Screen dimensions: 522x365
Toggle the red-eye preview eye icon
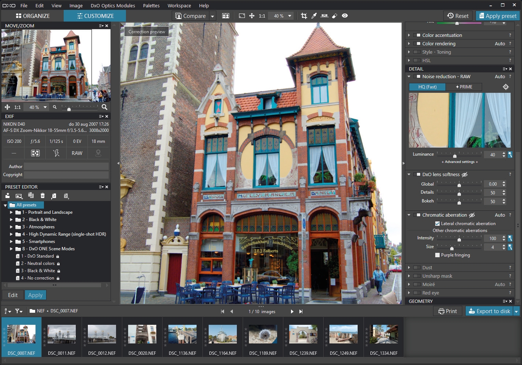[345, 16]
